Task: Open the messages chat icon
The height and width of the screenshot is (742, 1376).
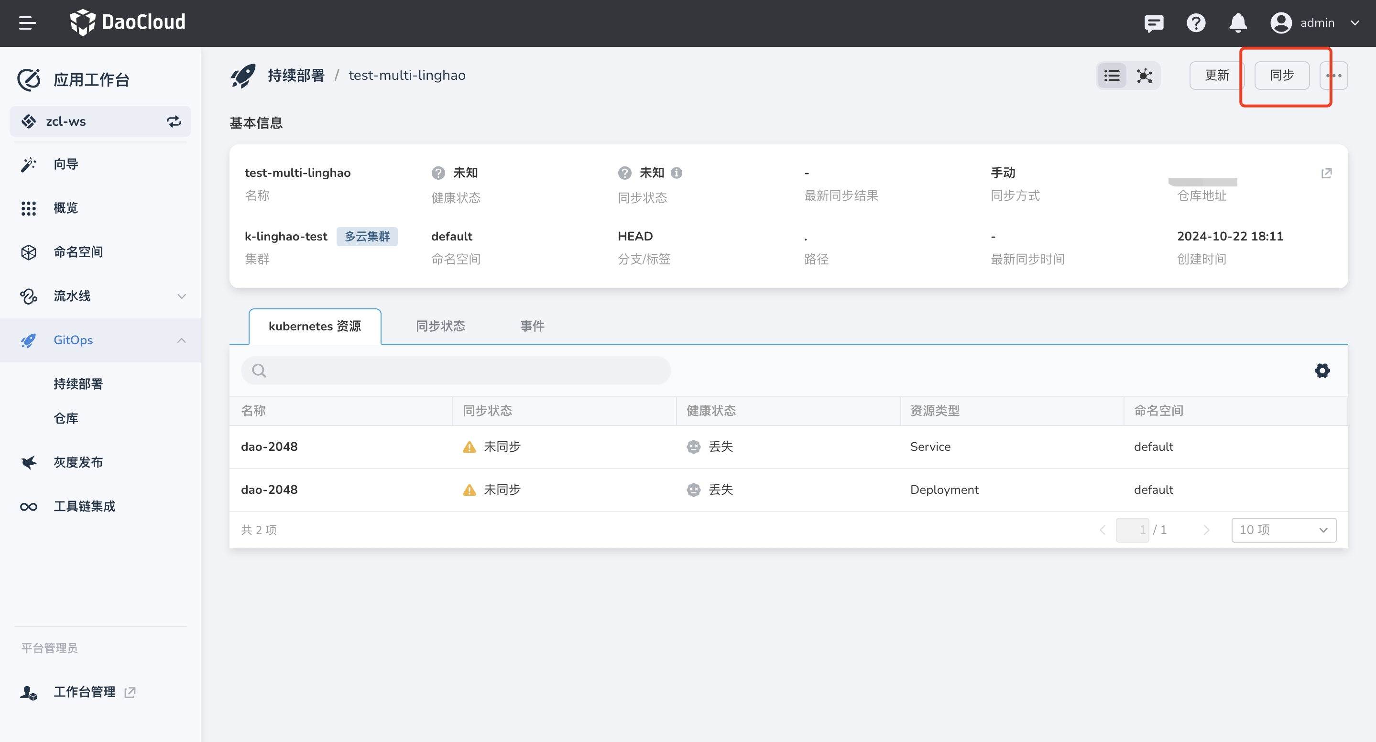Action: pyautogui.click(x=1154, y=23)
